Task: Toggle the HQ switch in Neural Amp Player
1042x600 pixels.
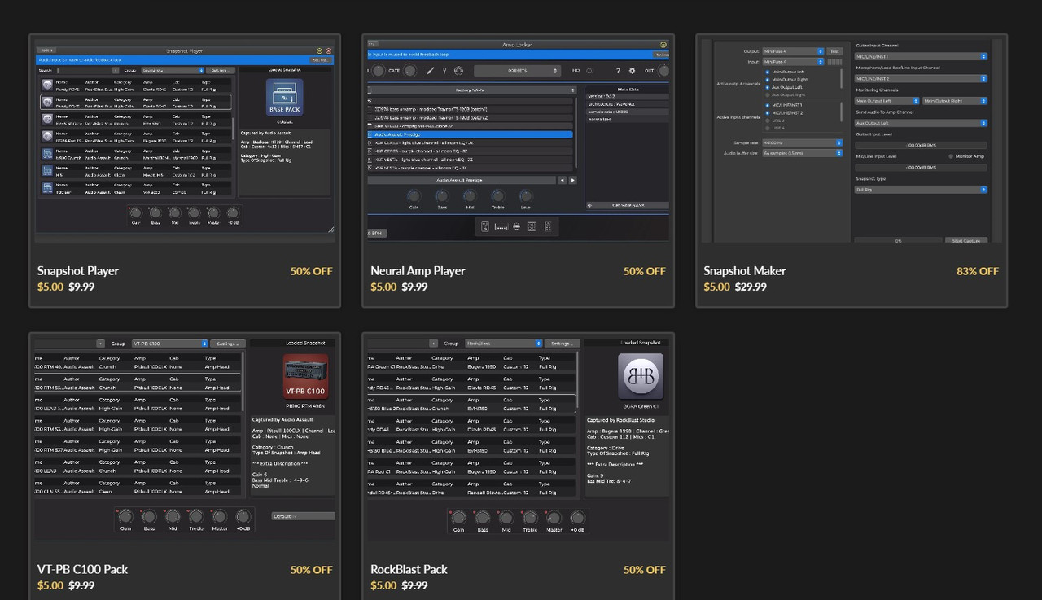Action: pos(589,71)
